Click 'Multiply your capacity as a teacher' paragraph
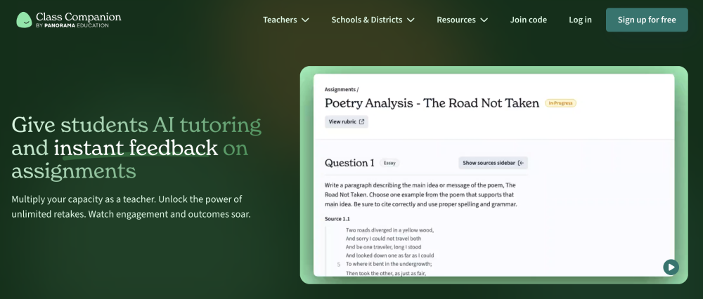703x299 pixels. [131, 206]
